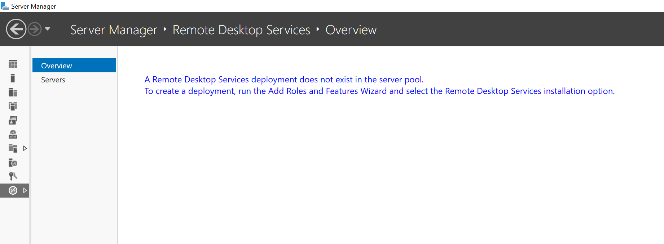Open the sidebar icon with windows and user card

click(13, 120)
